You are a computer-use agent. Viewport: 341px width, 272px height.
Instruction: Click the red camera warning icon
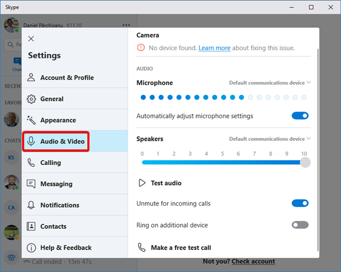pos(141,47)
